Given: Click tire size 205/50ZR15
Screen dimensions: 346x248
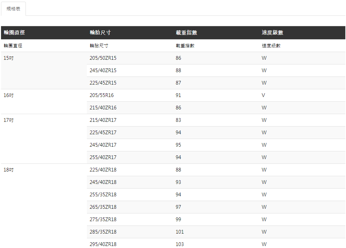Looking at the screenshot, I should pos(103,58).
